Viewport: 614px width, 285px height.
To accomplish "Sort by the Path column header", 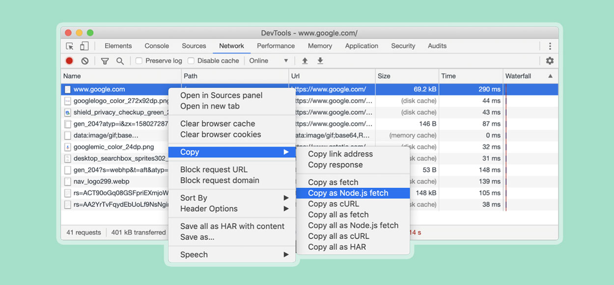I will pyautogui.click(x=235, y=76).
